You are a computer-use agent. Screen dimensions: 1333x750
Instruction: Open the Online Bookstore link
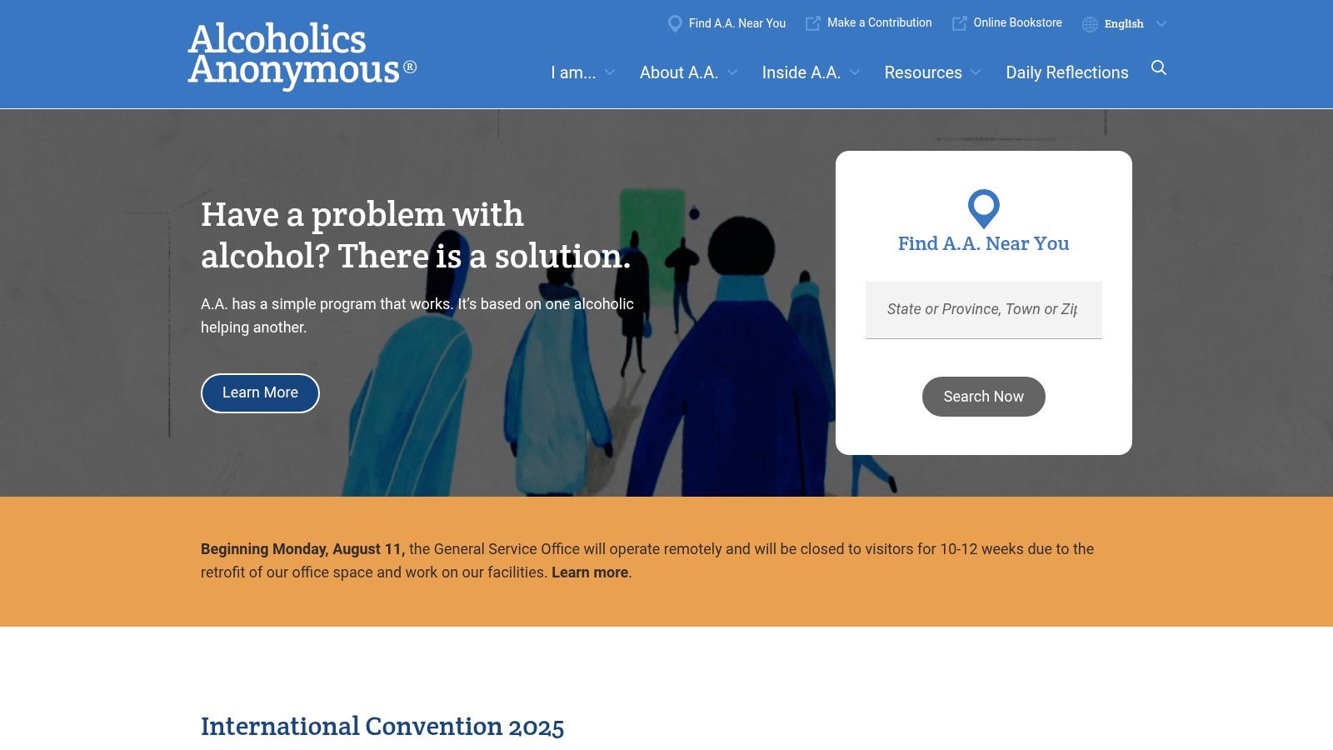(1017, 23)
